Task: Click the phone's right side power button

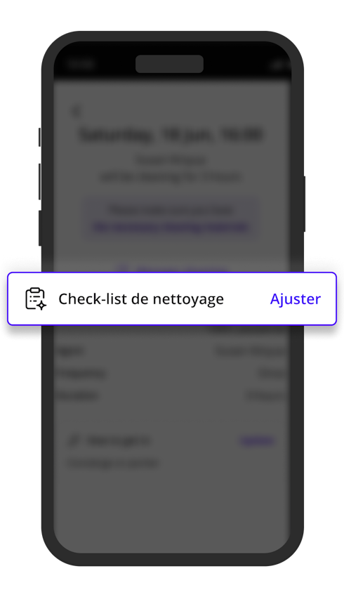Action: (x=304, y=204)
